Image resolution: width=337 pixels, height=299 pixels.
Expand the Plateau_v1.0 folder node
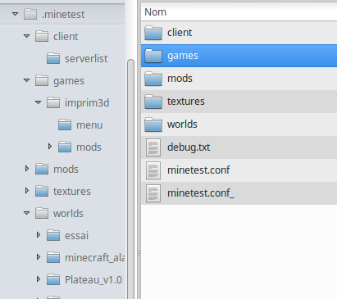pos(39,279)
